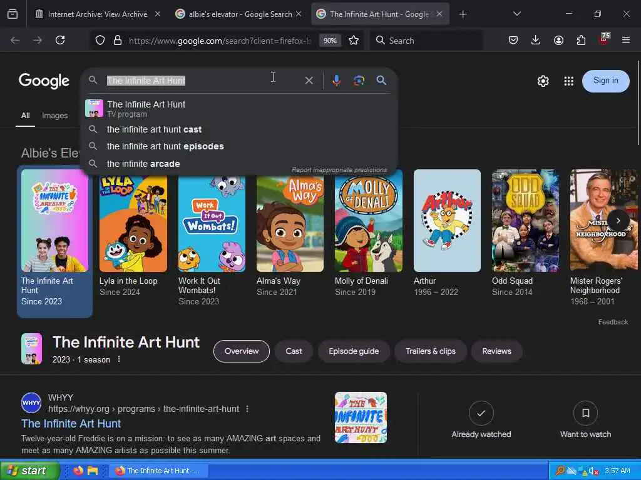Open the extensions puzzle icon
Image resolution: width=641 pixels, height=480 pixels.
point(581,40)
